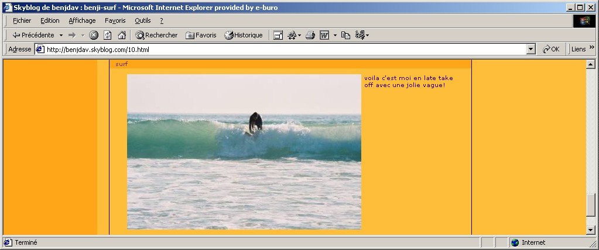This screenshot has height=250, width=599.
Task: Click the scroll up arrow
Action: coord(591,64)
